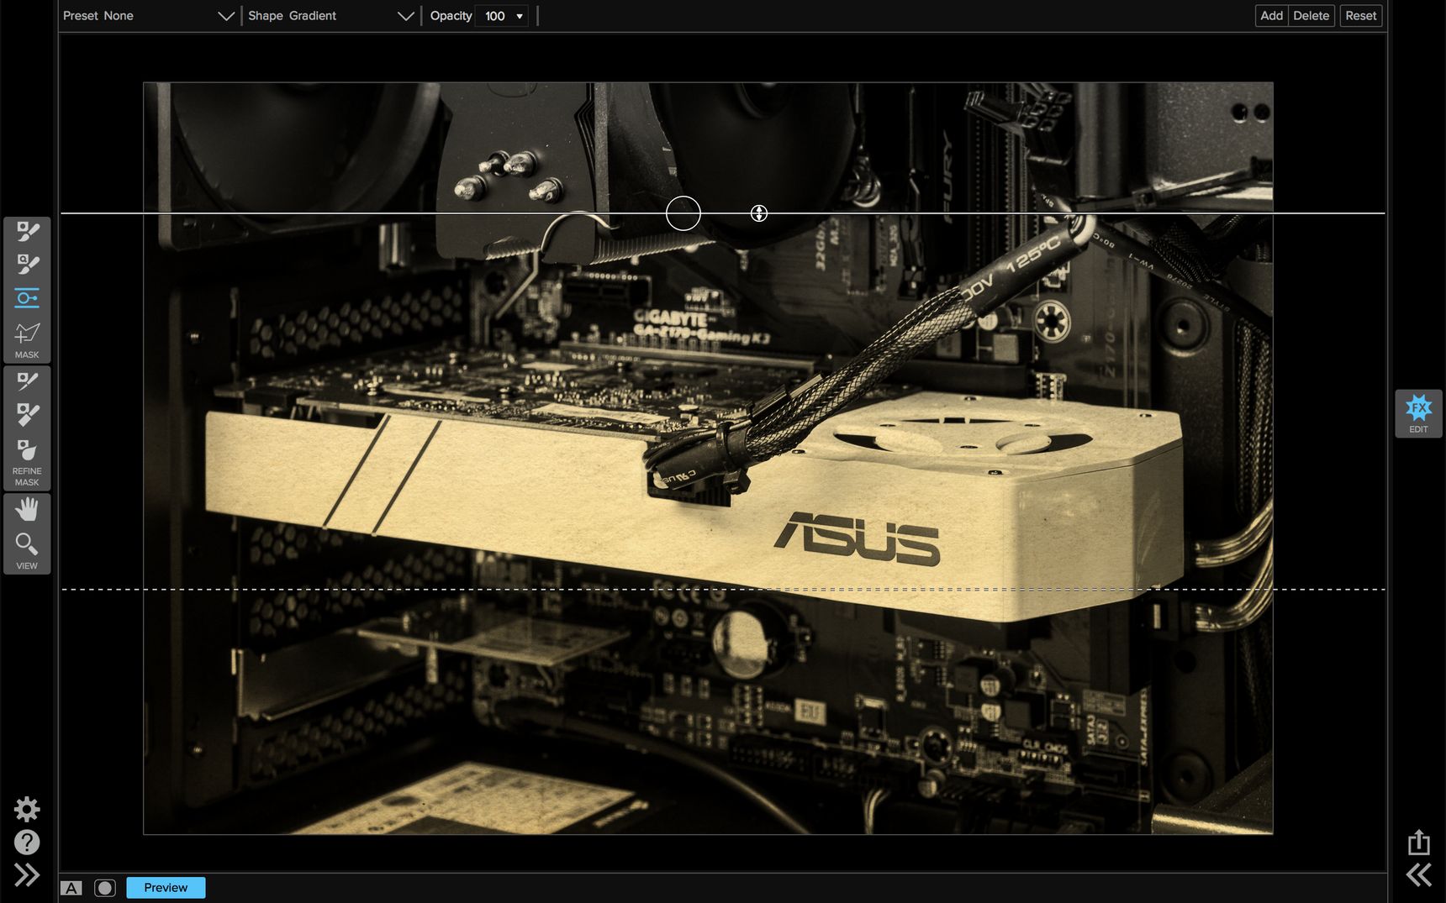Collapse the right panel with double chevron
The width and height of the screenshot is (1446, 903).
(1419, 875)
